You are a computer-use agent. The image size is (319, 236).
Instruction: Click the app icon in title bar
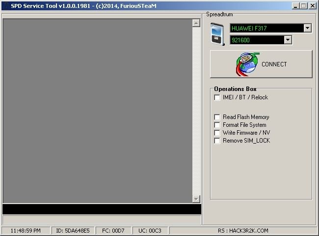(6, 6)
